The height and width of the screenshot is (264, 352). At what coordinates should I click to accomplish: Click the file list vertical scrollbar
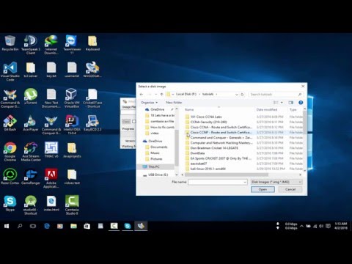pyautogui.click(x=304, y=122)
